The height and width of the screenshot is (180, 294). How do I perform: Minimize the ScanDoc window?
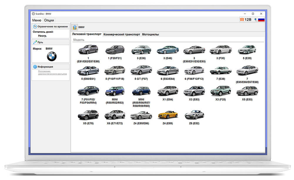(x=245, y=14)
